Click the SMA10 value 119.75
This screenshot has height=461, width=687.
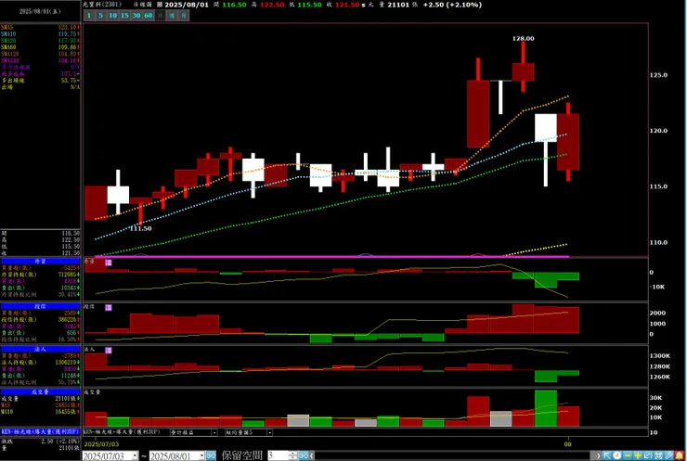[69, 33]
